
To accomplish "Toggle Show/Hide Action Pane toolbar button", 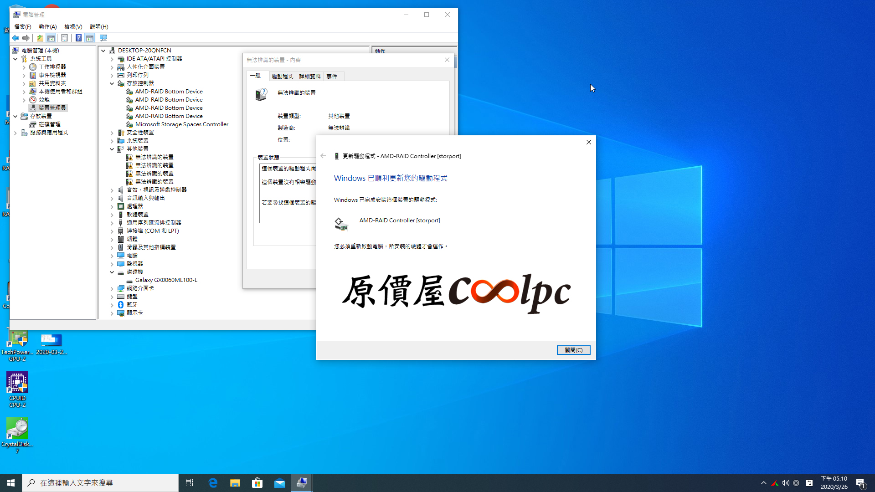I will pyautogui.click(x=90, y=38).
